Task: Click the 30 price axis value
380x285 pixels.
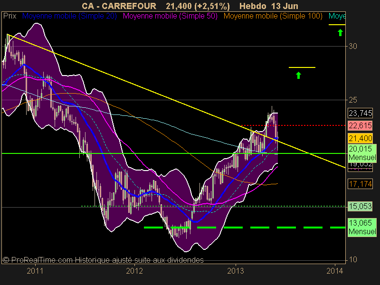Action: (x=353, y=46)
